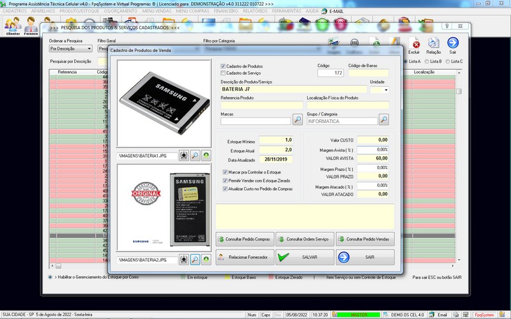Toggle Marcar pra Controlar o Estoque
Viewport: 511px width, 319px height.
(x=224, y=172)
